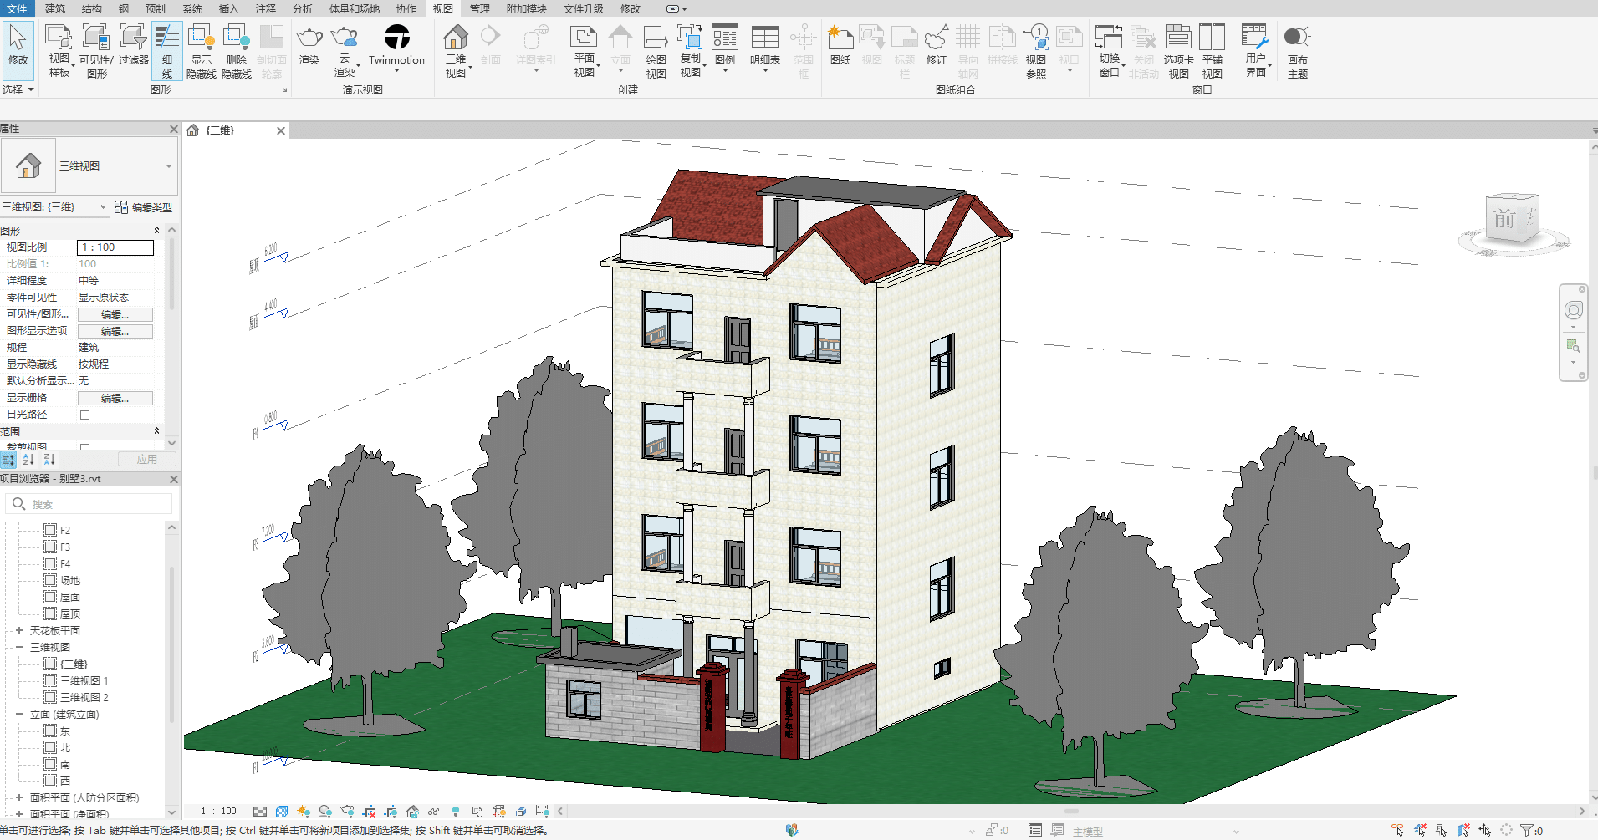Enable the Sun Path checkbox
Viewport: 1598px width, 840px height.
click(x=84, y=415)
